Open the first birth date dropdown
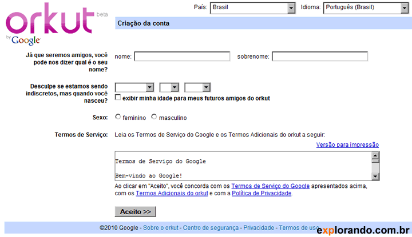The image size is (412, 237). pyautogui.click(x=134, y=87)
